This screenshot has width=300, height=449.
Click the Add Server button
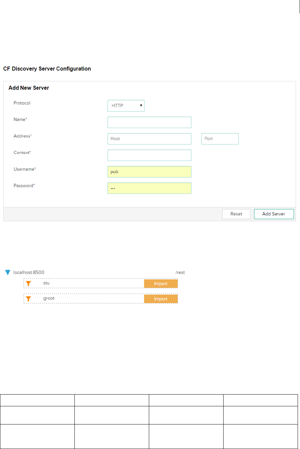pos(274,214)
